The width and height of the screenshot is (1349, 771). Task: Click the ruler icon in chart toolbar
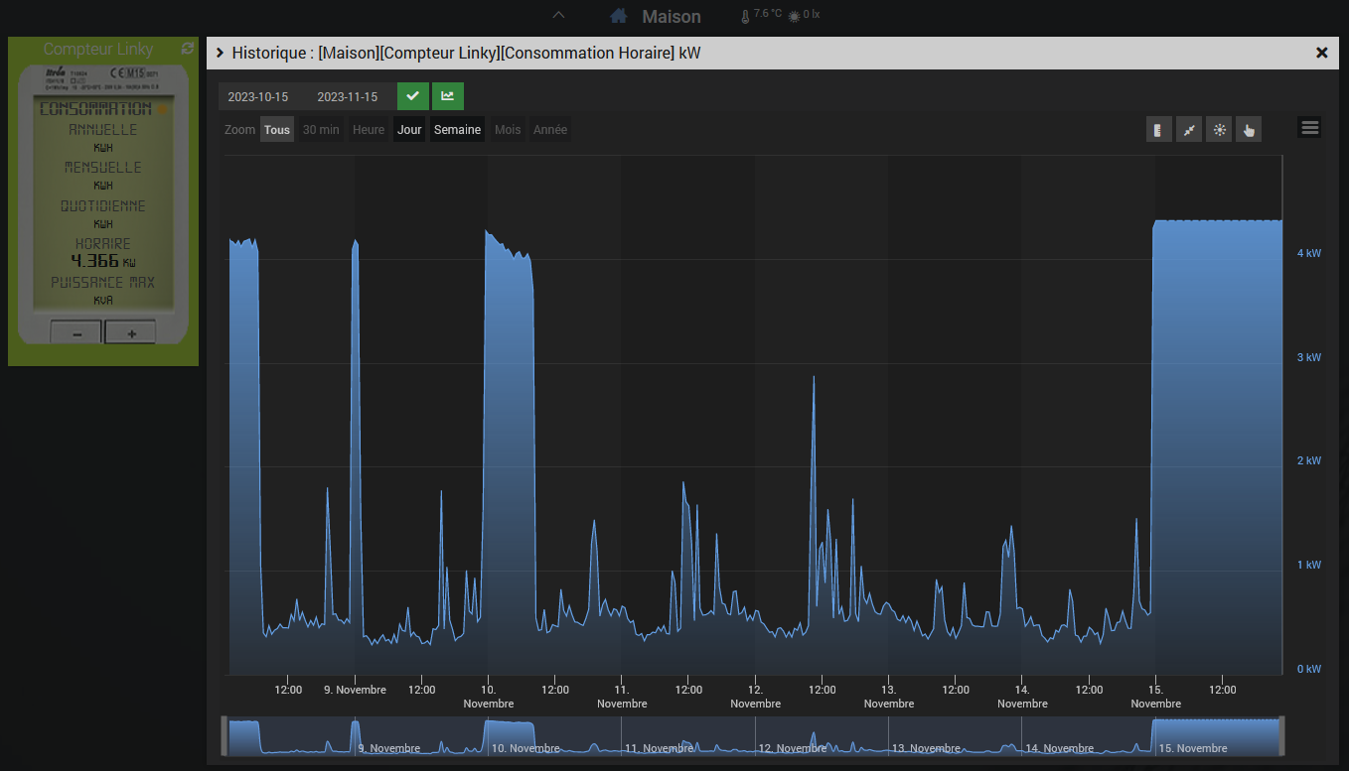tap(1158, 129)
